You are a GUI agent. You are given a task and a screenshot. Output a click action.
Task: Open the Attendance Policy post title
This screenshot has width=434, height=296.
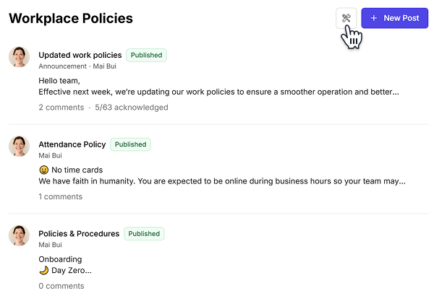point(72,144)
